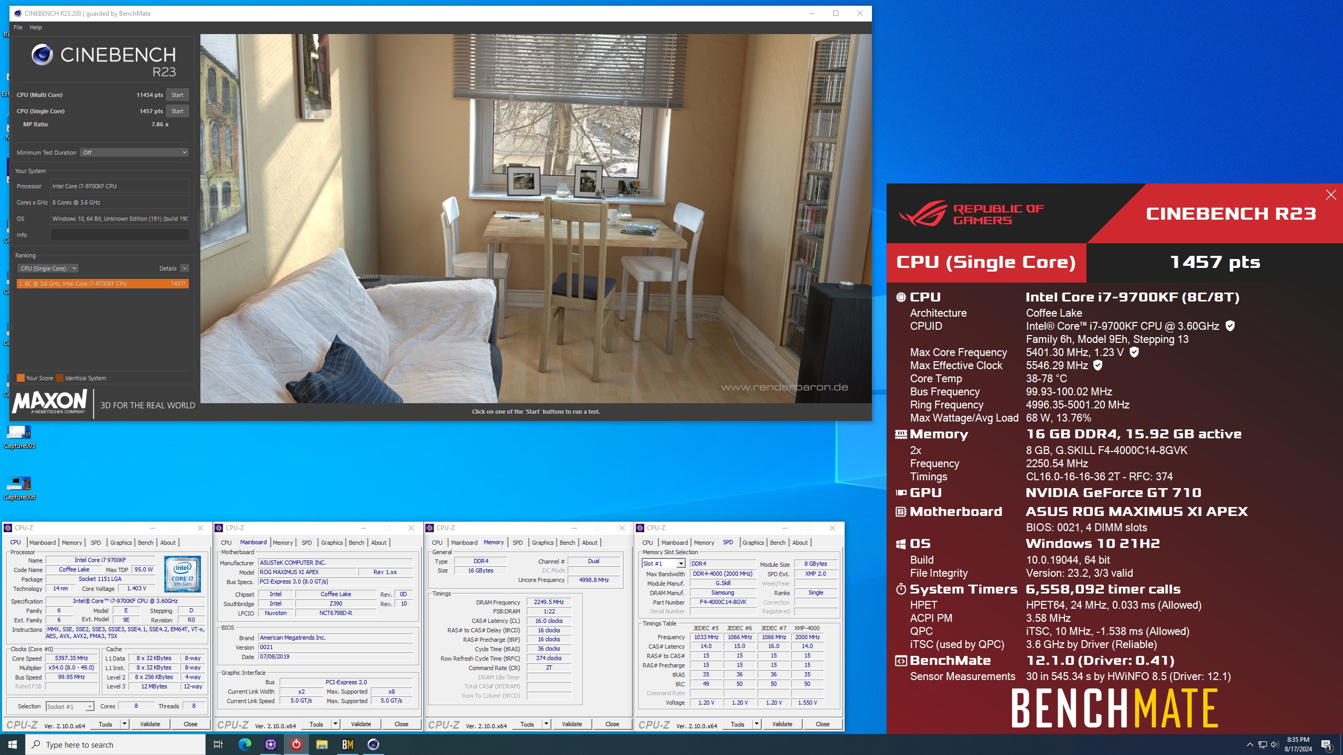This screenshot has height=755, width=1343.
Task: Open the BenchMate BM taskbar icon
Action: click(347, 745)
